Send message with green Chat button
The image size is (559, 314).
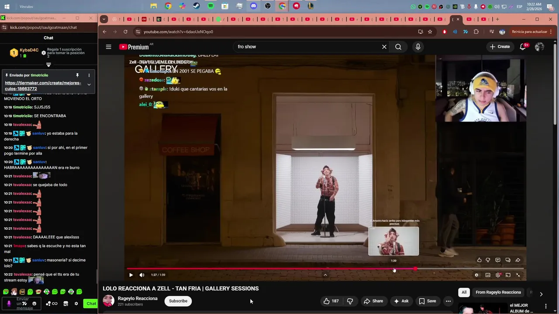91,304
